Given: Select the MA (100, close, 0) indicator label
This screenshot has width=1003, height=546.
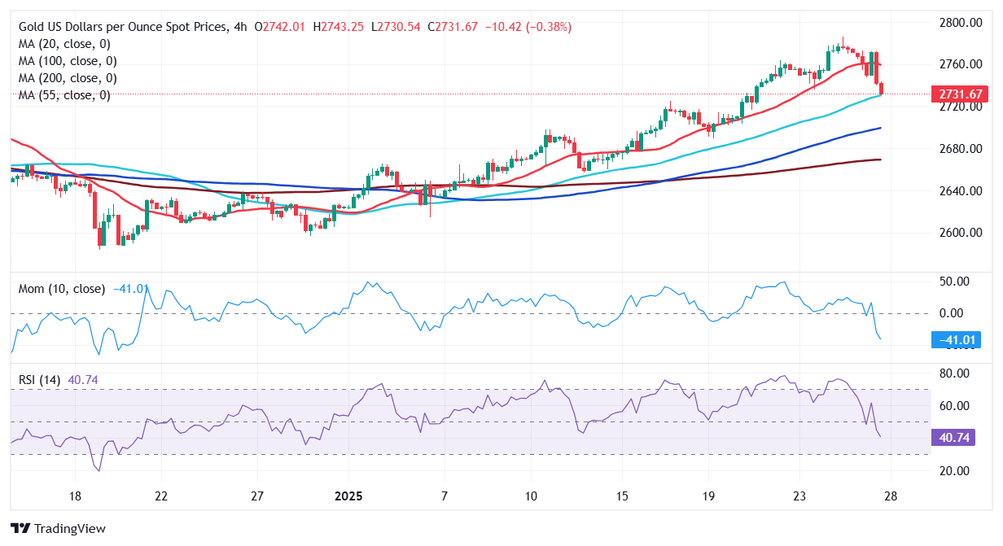Looking at the screenshot, I should (68, 61).
